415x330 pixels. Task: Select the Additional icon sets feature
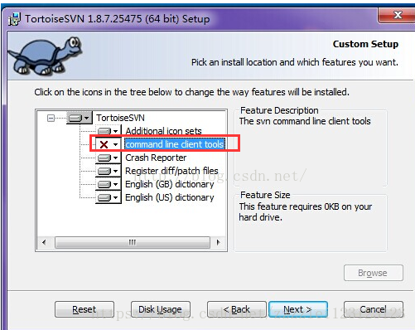[x=163, y=131]
